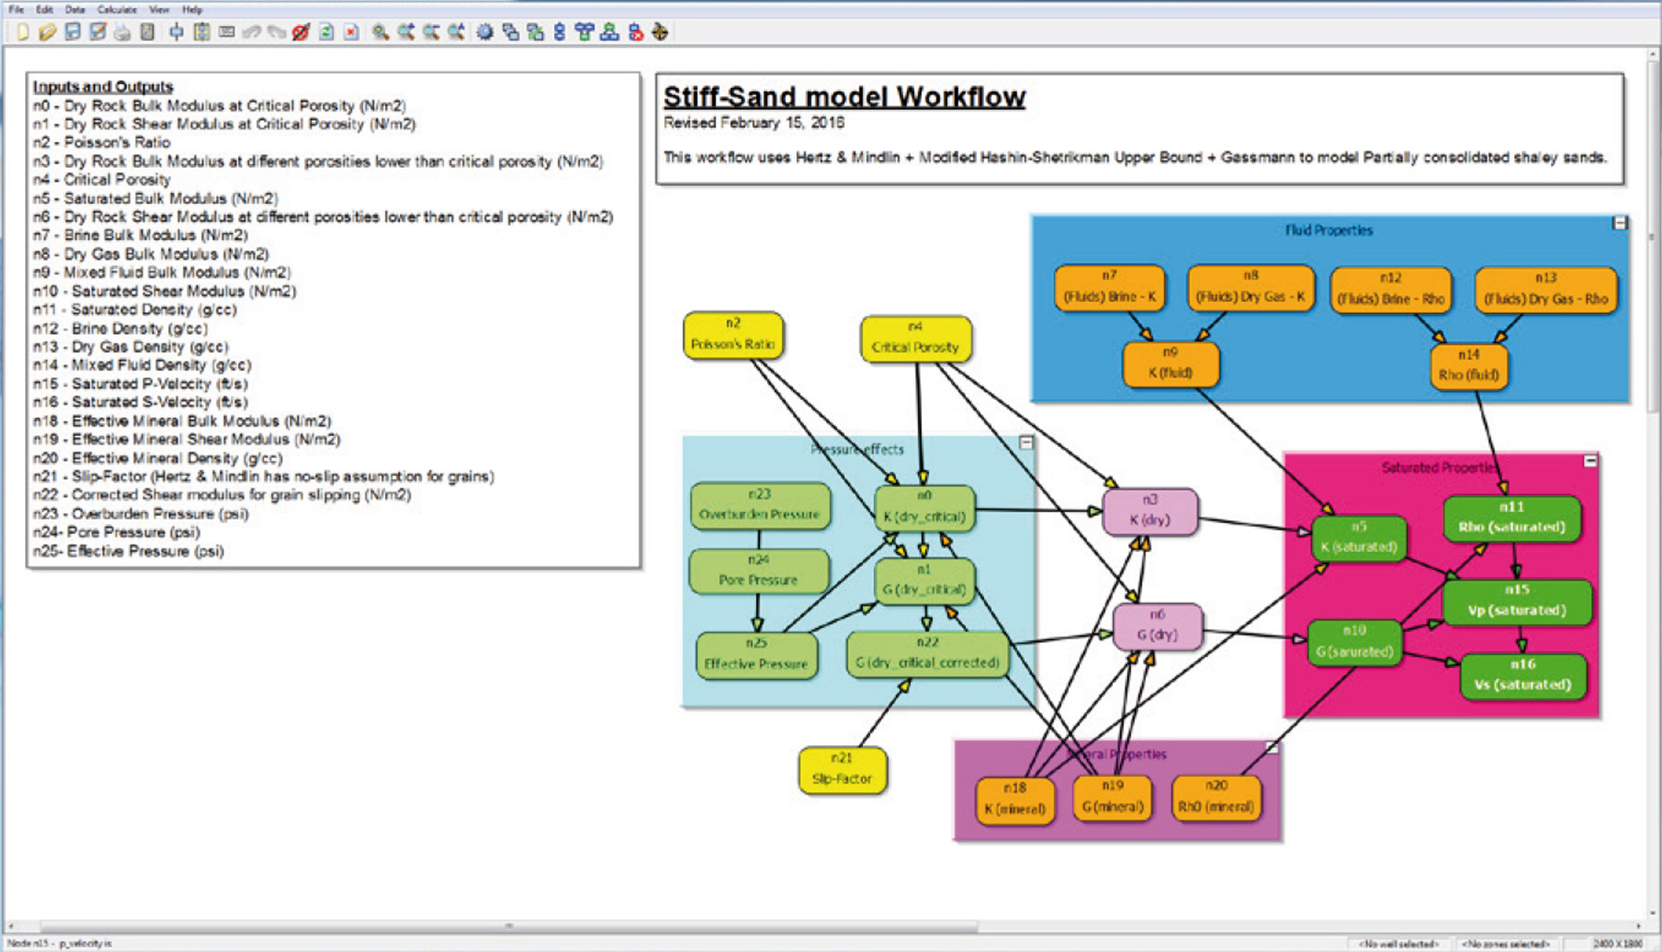Screen dimensions: 1662x952
Task: Open the File menu
Action: [16, 10]
